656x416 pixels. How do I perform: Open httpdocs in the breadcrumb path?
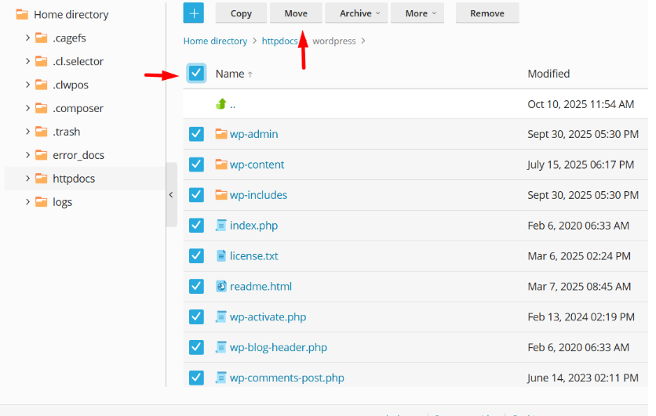[279, 41]
